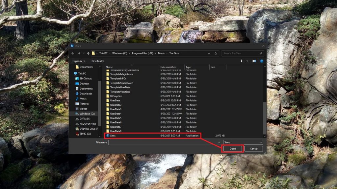Go back using the back arrow
This screenshot has width=337, height=189.
73,53
